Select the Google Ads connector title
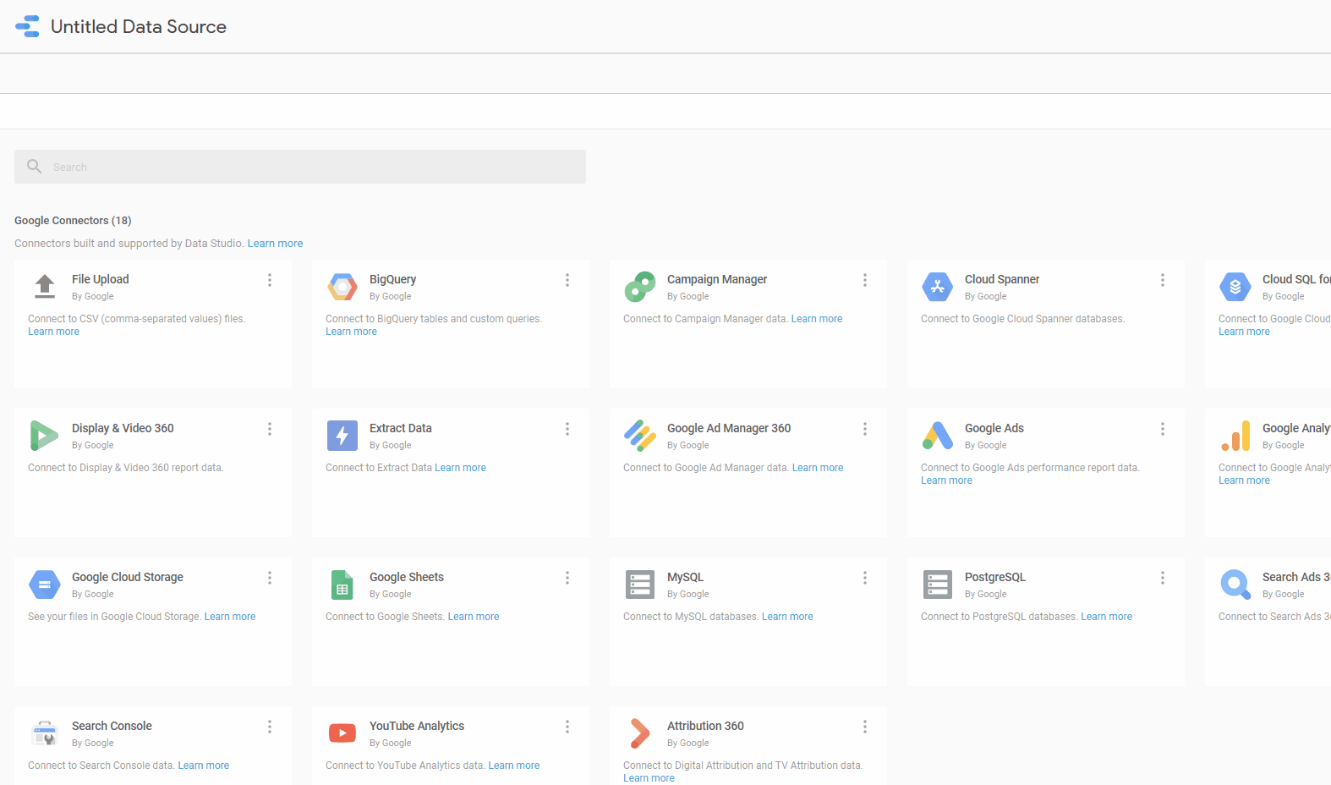Screen dimensions: 1331x785 pos(994,428)
